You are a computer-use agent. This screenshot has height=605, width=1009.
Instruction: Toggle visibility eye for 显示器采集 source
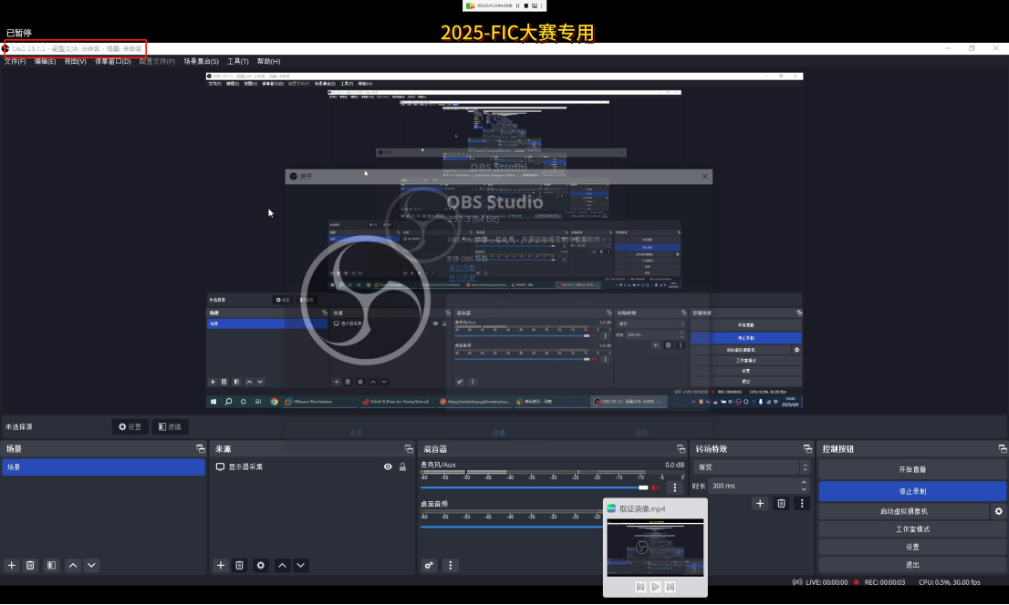coord(388,467)
